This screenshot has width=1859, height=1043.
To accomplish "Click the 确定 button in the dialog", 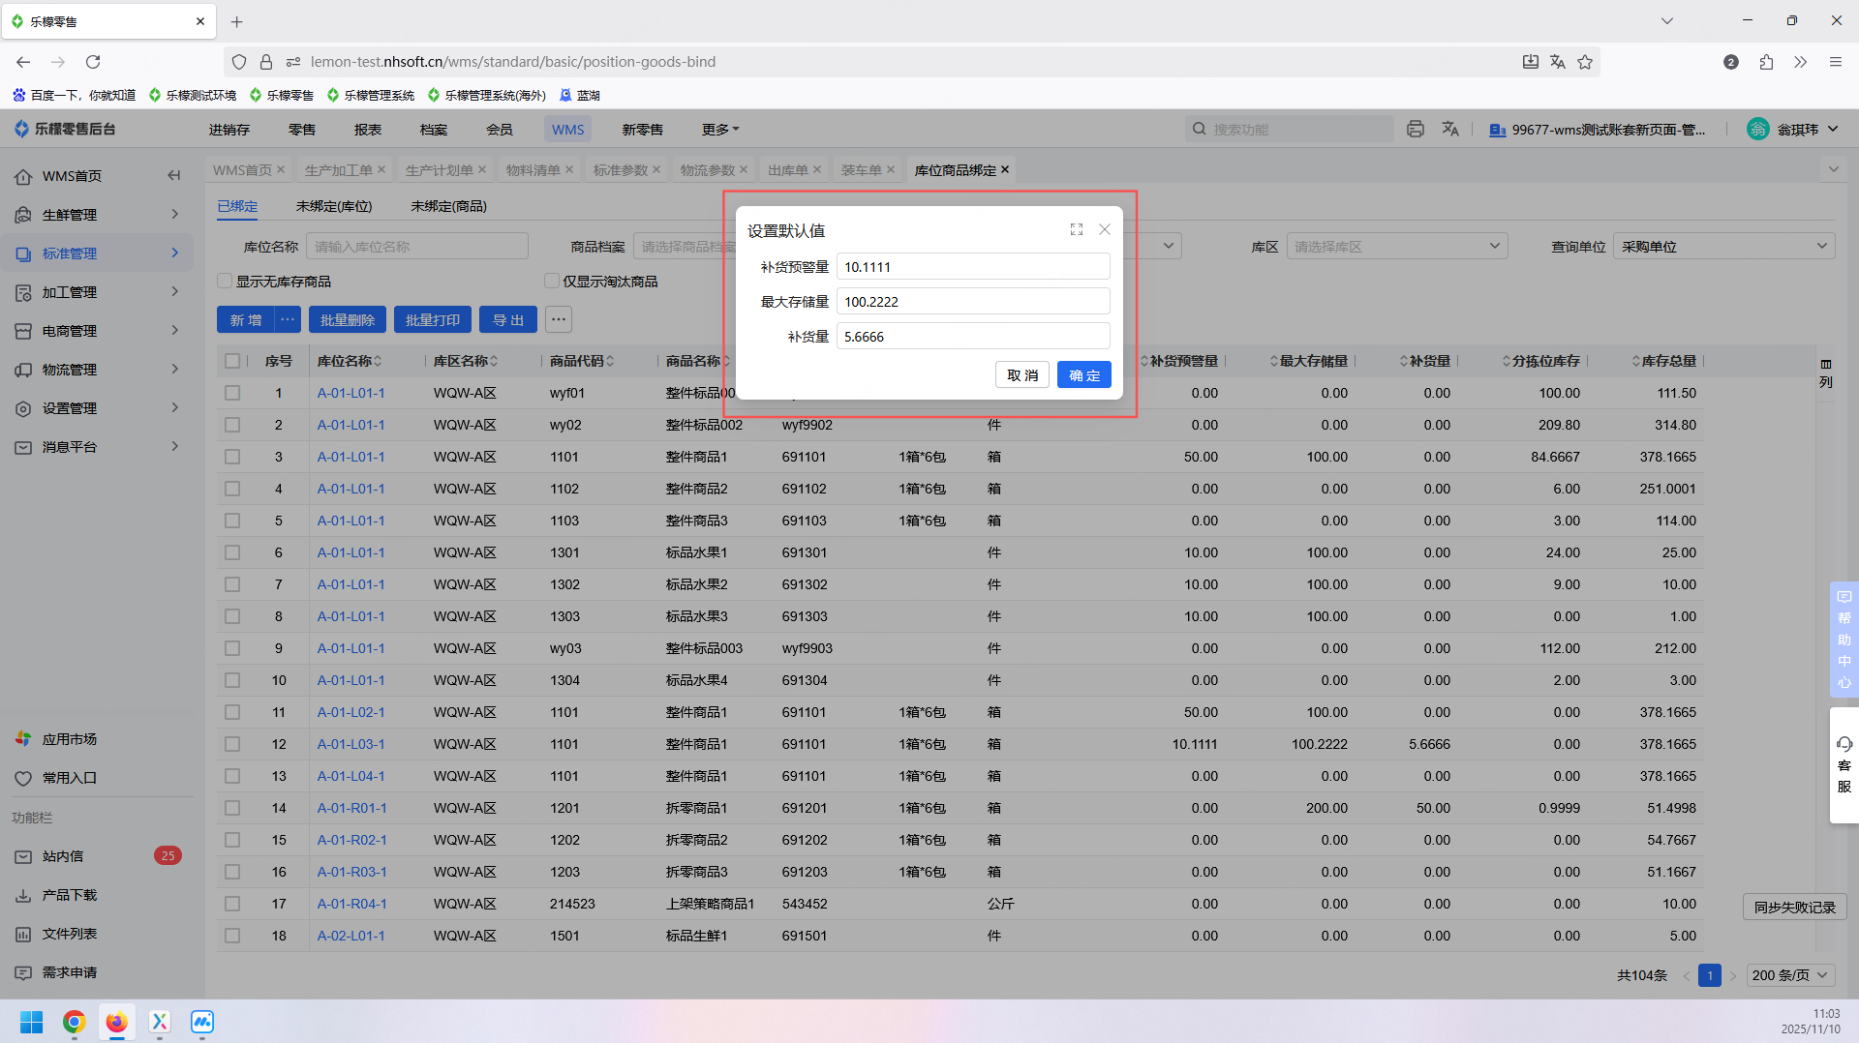I will (x=1083, y=375).
